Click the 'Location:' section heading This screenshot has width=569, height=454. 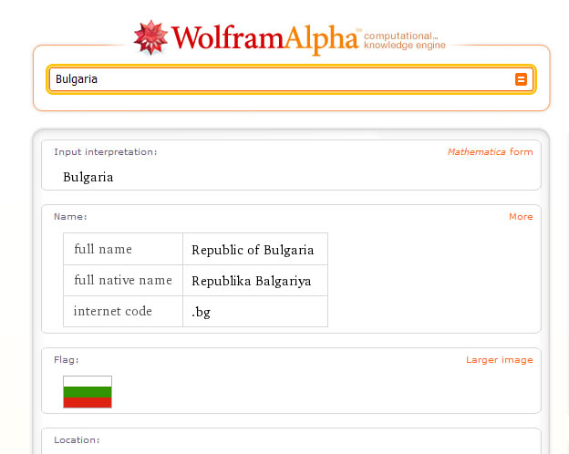tap(77, 439)
